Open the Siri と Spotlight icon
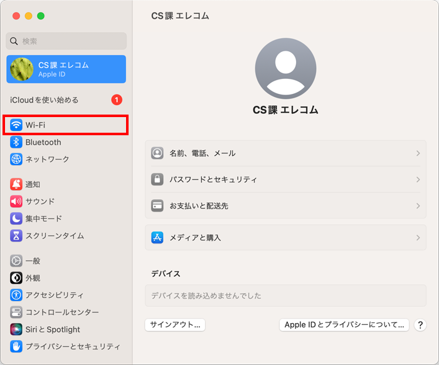The image size is (439, 365). tap(16, 329)
